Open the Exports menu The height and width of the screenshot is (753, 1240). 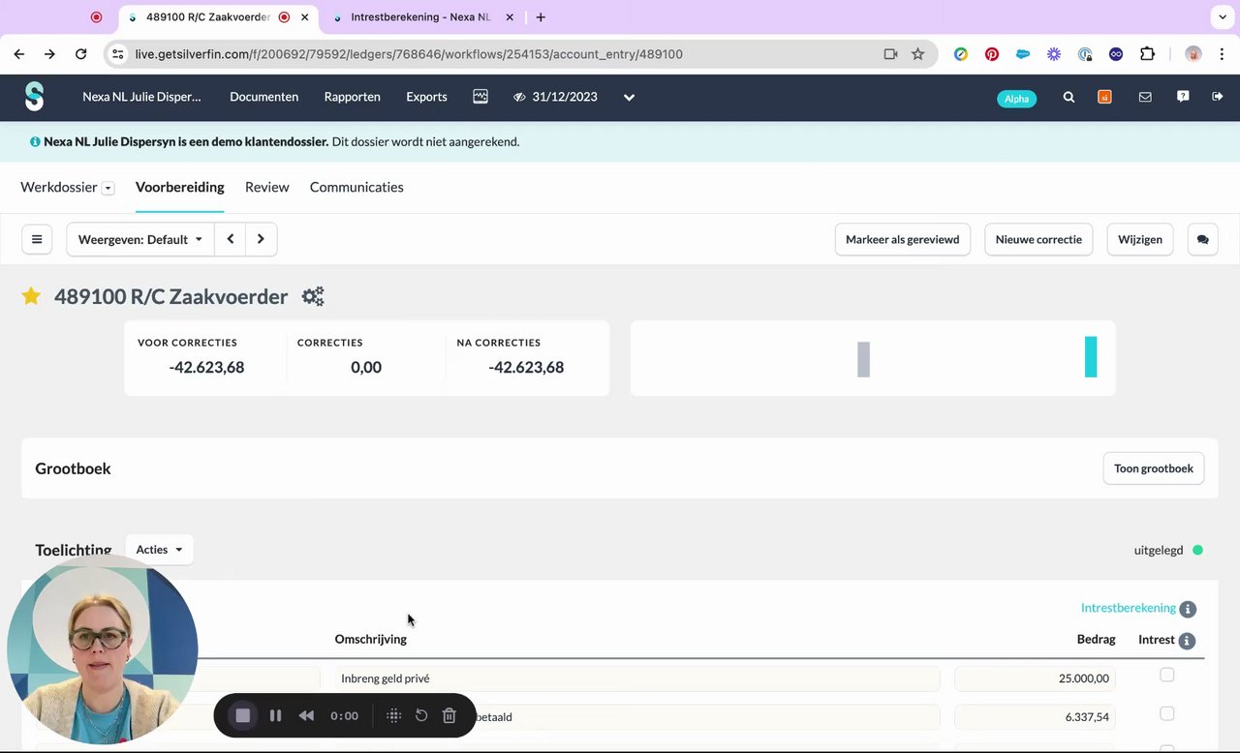coord(426,97)
